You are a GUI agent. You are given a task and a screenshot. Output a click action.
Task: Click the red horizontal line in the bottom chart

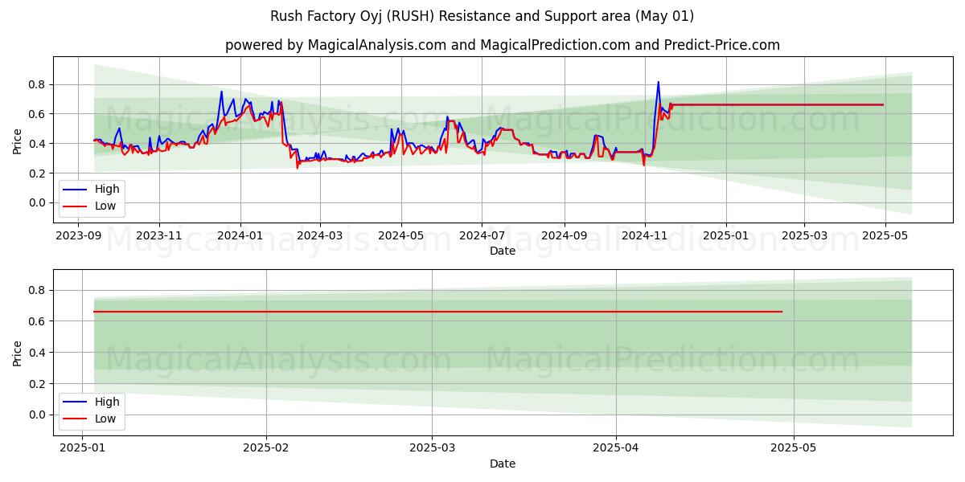(437, 312)
